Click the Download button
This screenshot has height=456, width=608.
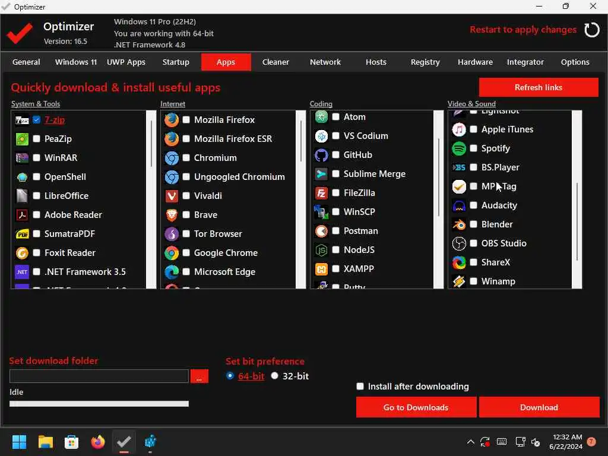coord(539,407)
